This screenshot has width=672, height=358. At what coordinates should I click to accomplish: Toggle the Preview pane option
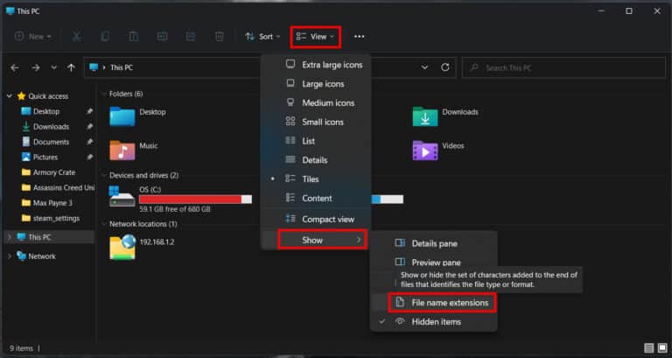coord(434,263)
